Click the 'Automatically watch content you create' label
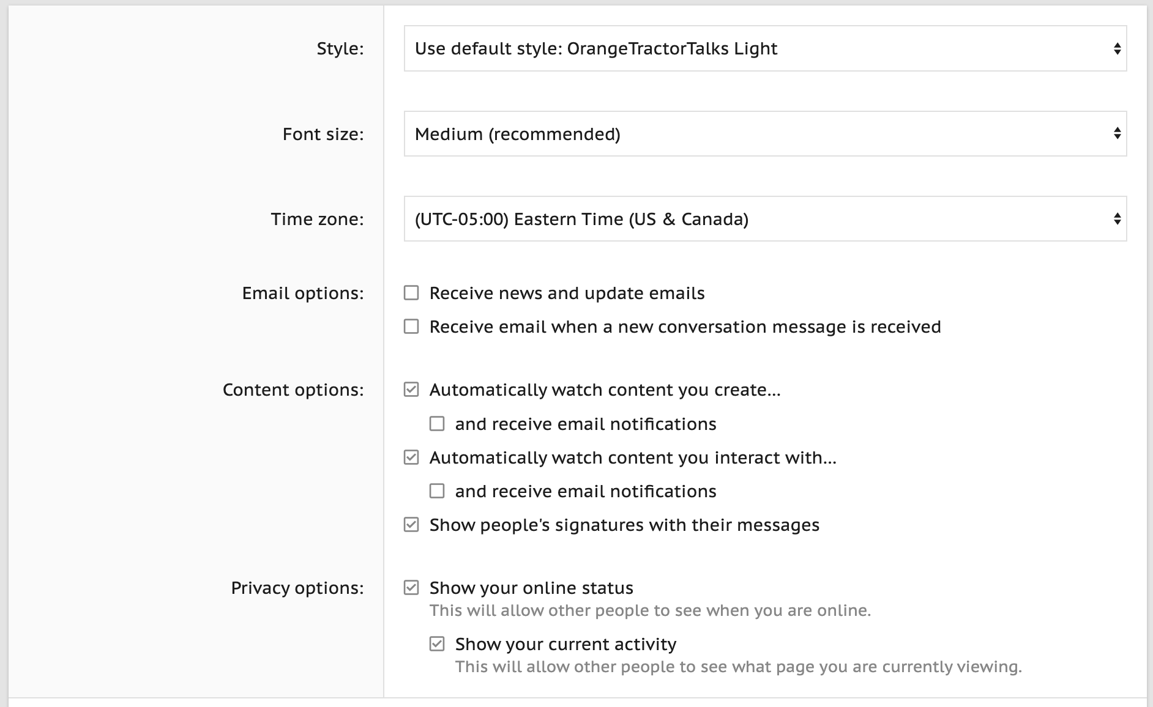Image resolution: width=1153 pixels, height=707 pixels. 605,390
